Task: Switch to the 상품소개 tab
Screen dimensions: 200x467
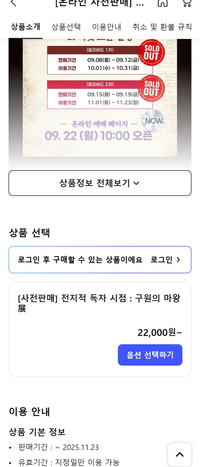Action: (x=26, y=27)
